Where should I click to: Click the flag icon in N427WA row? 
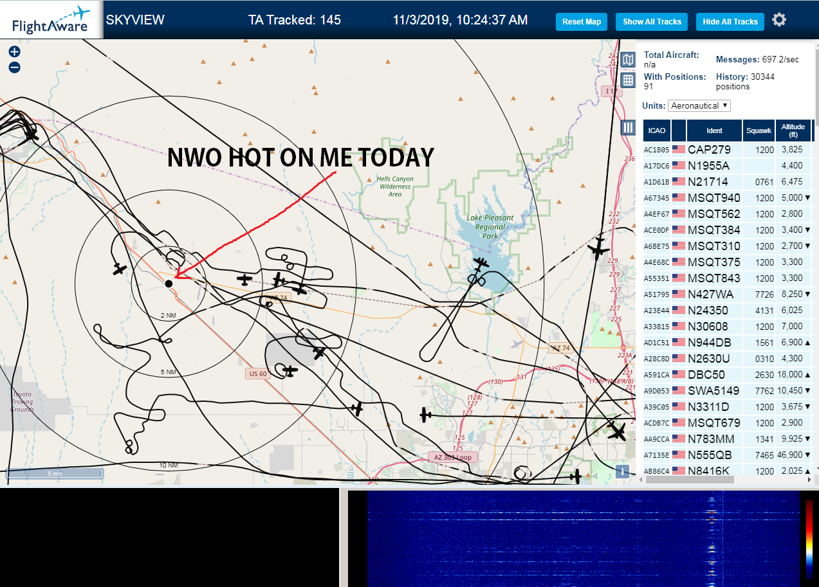pyautogui.click(x=679, y=294)
